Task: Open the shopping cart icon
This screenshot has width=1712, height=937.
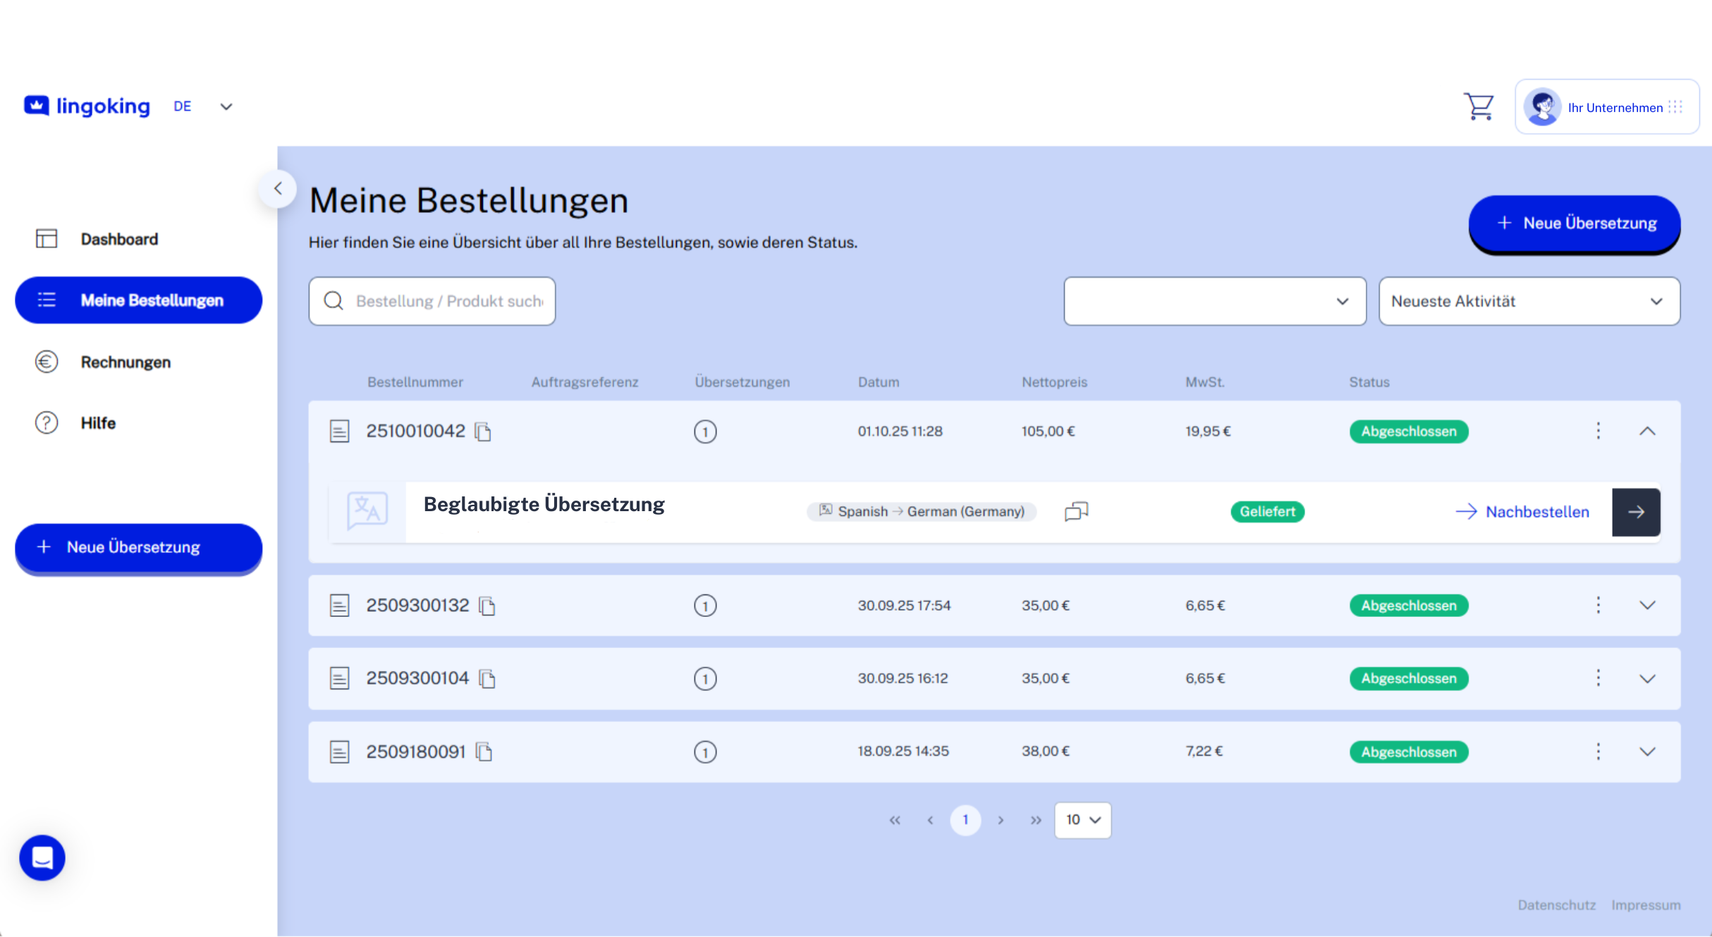Action: click(x=1479, y=107)
